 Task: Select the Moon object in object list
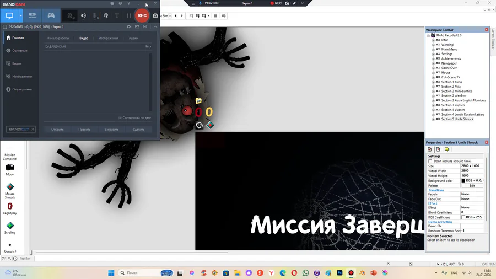[x=10, y=170]
